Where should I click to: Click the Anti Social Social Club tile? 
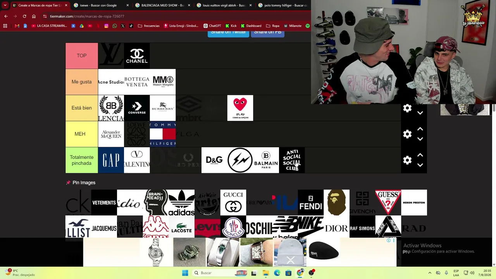(x=292, y=160)
